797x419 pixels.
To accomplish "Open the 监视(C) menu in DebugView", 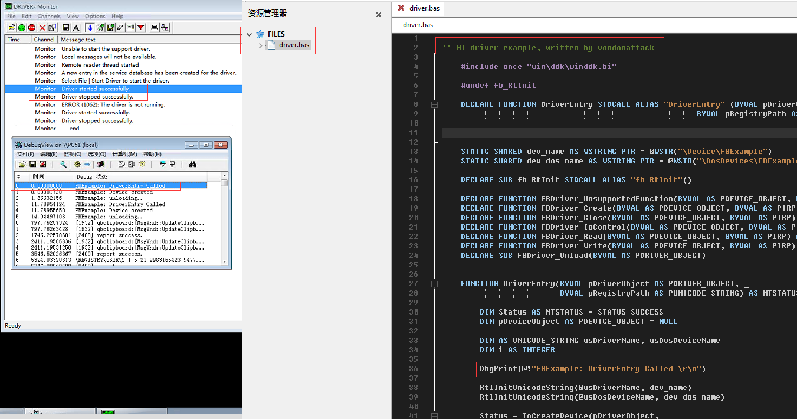I will click(72, 154).
